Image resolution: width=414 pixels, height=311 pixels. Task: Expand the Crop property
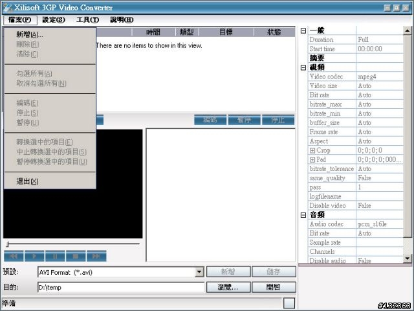click(x=312, y=150)
